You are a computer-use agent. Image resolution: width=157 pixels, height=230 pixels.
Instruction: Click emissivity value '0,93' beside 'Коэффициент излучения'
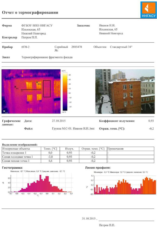pyautogui.click(x=151, y=121)
